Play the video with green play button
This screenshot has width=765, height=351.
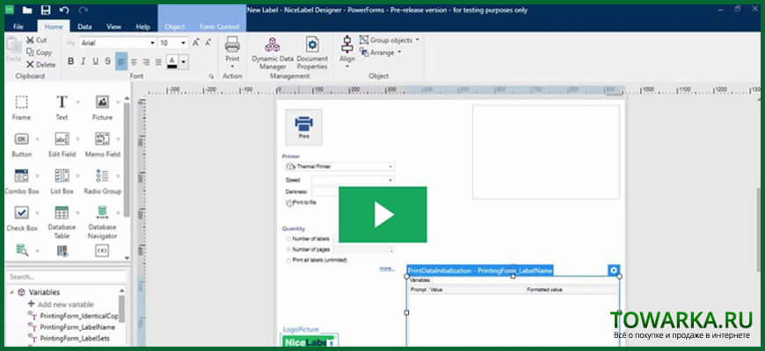[383, 215]
